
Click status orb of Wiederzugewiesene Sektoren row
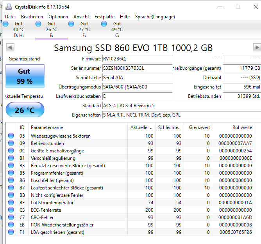pos(11,136)
